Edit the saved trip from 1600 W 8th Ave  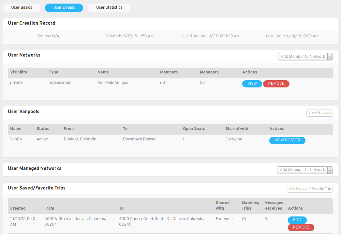pos(297,220)
